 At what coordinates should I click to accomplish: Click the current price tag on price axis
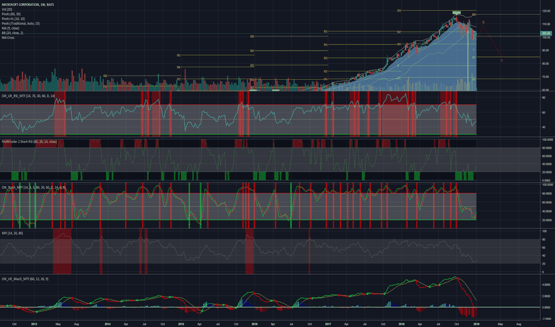[x=546, y=33]
